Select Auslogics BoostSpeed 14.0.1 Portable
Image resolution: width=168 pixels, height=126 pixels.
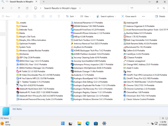coord(89,78)
